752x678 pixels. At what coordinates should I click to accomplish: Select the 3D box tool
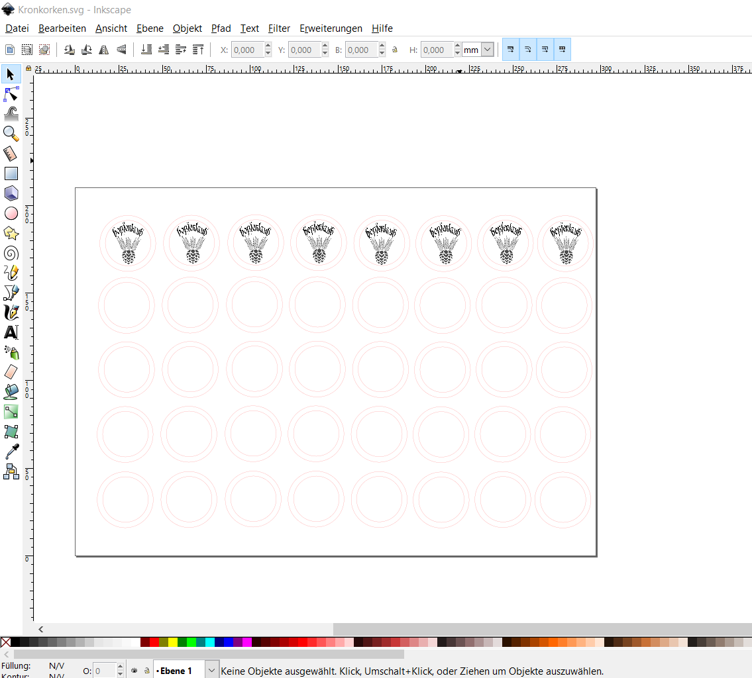tap(11, 193)
